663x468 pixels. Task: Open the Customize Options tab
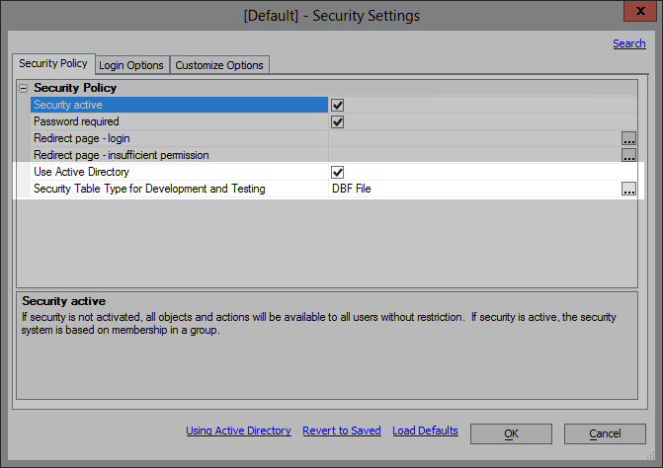click(x=219, y=65)
